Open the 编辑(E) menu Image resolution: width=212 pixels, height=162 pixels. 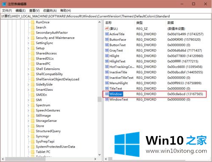(x=20, y=11)
